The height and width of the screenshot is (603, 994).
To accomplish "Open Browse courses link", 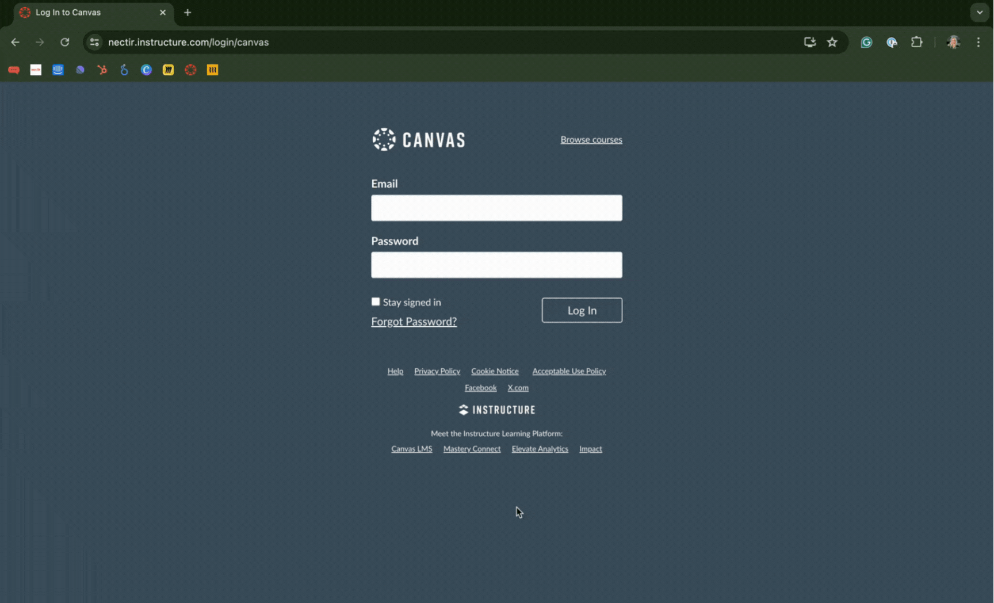I will 591,139.
